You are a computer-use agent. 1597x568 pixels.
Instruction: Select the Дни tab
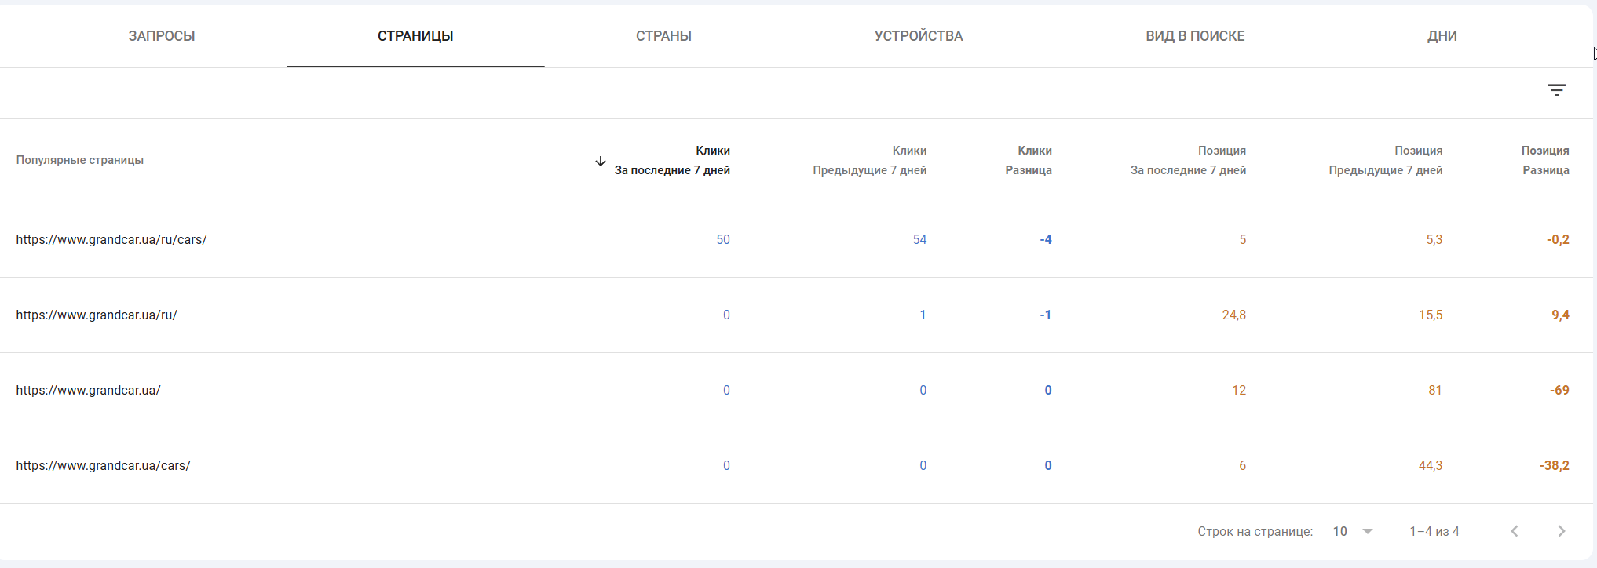(x=1442, y=36)
